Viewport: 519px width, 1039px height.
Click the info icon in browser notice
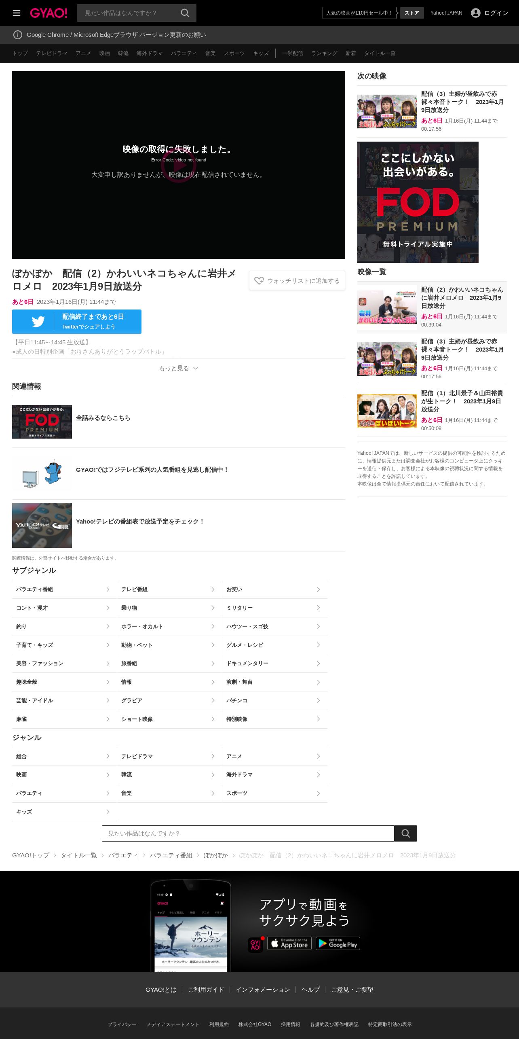pos(18,35)
